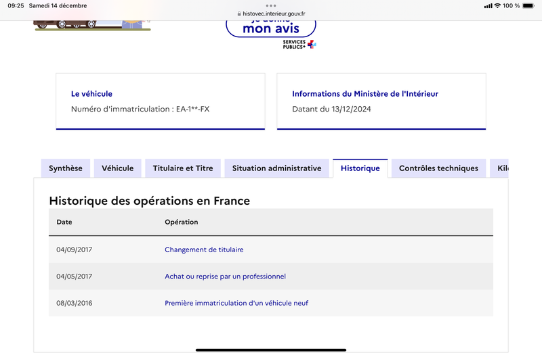
Task: Select the Situation administrative tab
Action: coord(276,168)
